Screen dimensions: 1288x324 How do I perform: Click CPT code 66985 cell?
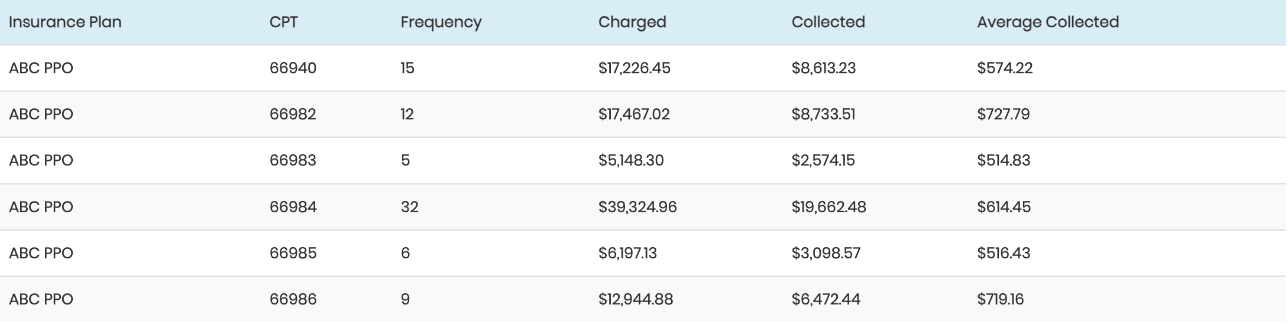point(293,253)
